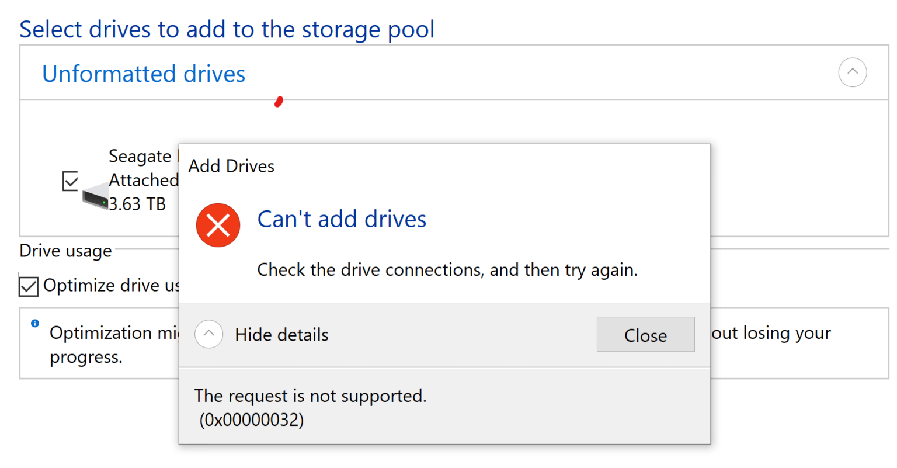Toggle the Optimize drive usage checkbox
Viewport: 897px width, 468px height.
(29, 286)
